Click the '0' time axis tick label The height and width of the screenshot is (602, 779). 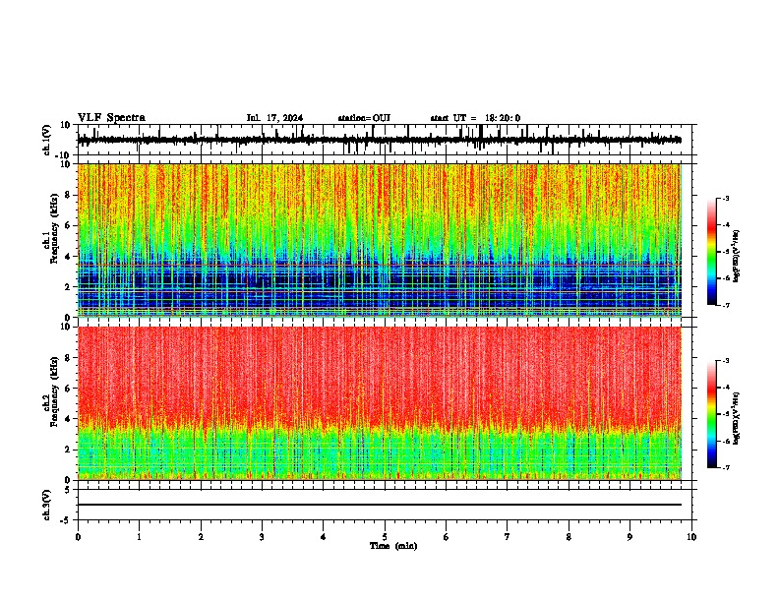click(78, 537)
